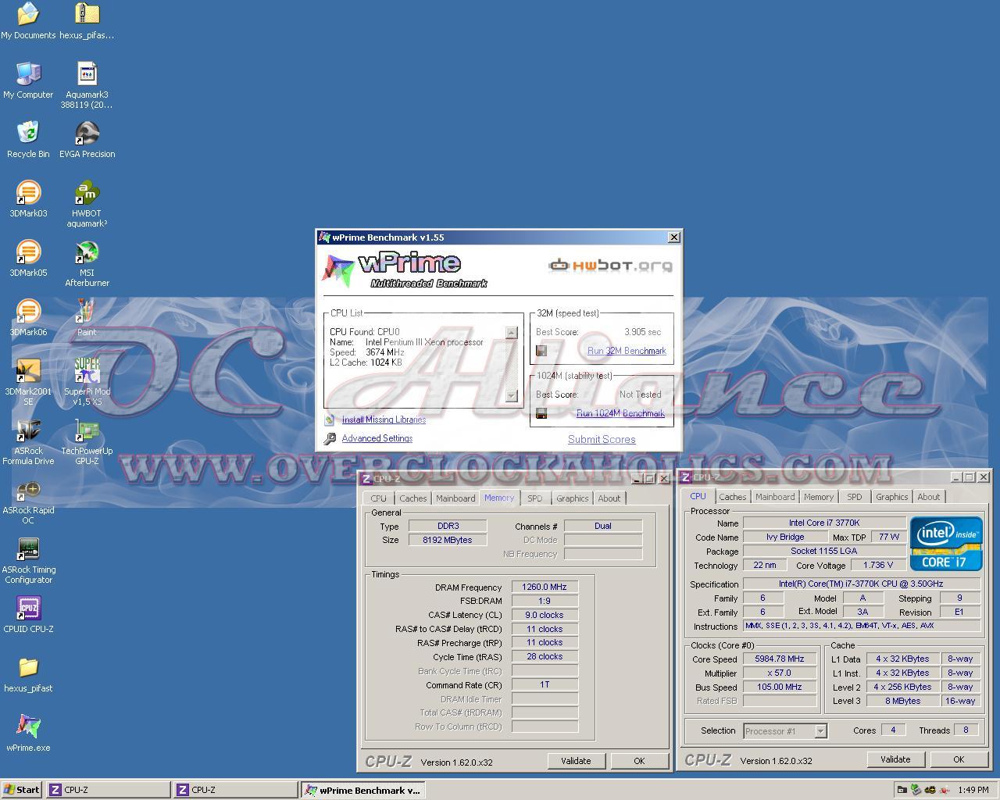1000x800 pixels.
Task: Expand the Processor #1 selection dropdown
Action: coord(820,731)
